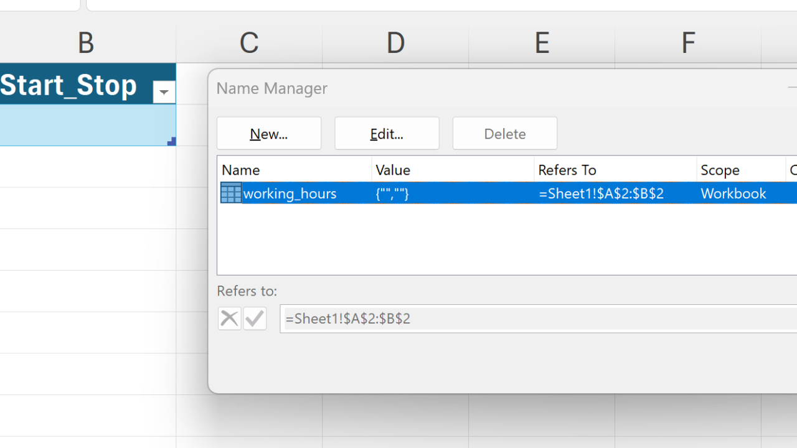Click the New... button in Name Manager
The height and width of the screenshot is (448, 797).
[x=269, y=133]
